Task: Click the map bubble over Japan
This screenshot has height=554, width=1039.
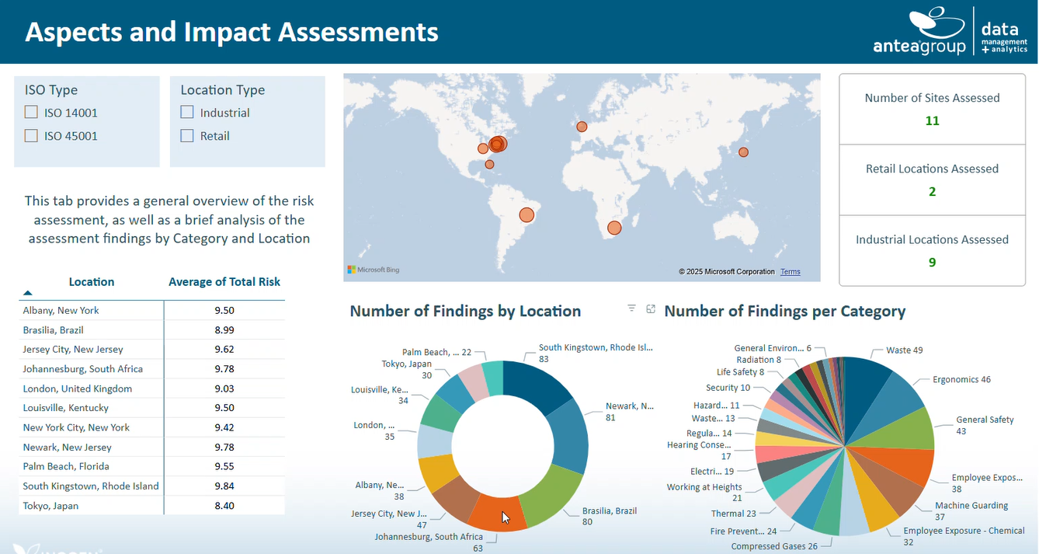Action: click(x=743, y=152)
